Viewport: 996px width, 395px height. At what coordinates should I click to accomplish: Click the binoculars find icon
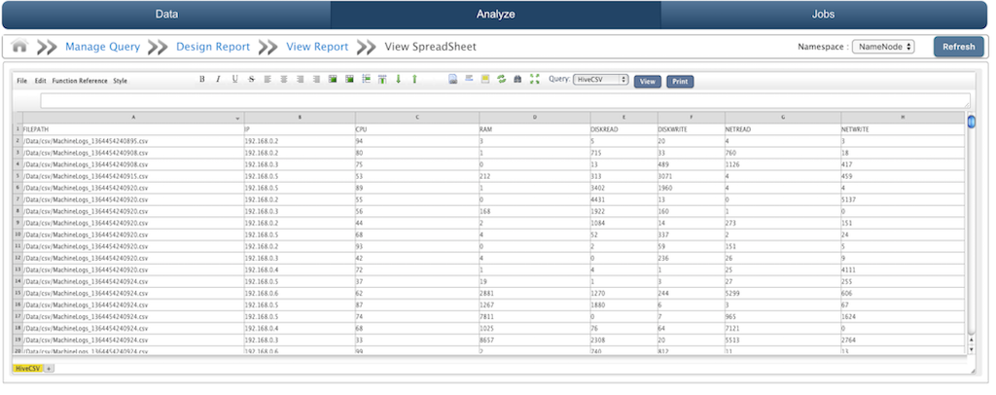[517, 80]
